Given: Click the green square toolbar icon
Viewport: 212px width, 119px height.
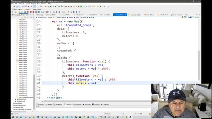Looking at the screenshot, I should (81, 7).
